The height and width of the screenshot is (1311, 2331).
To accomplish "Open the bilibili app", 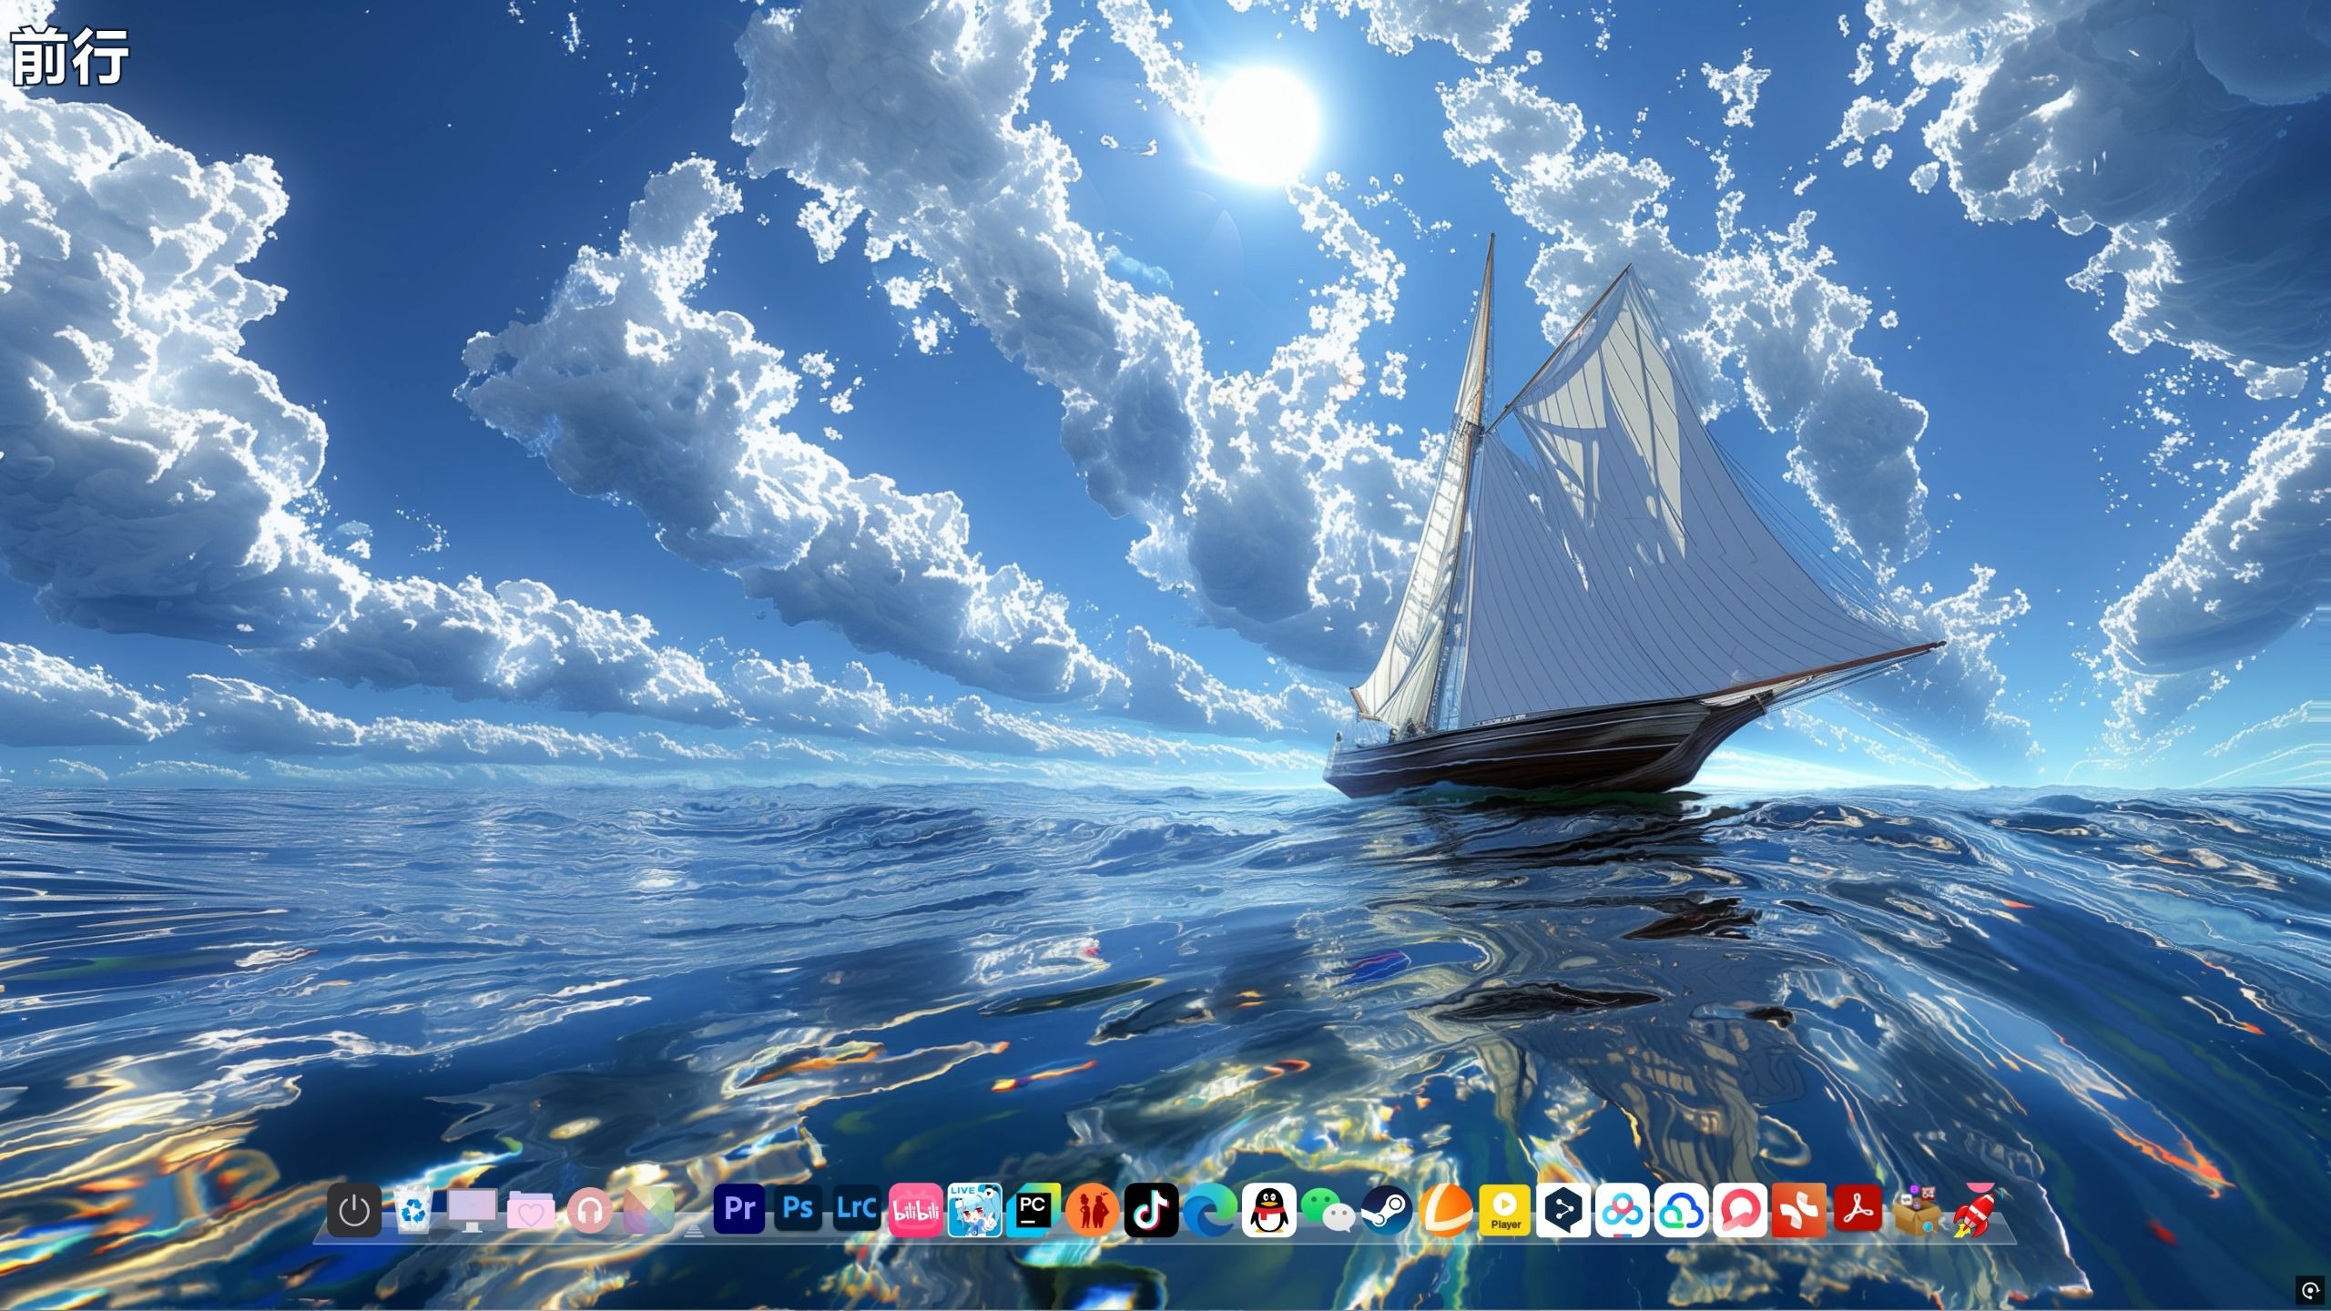I will pyautogui.click(x=915, y=1211).
